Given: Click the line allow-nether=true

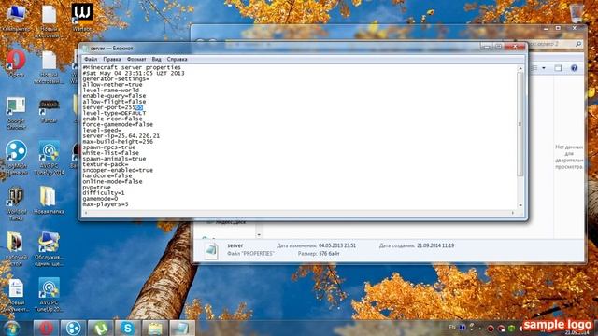Looking at the screenshot, I should pyautogui.click(x=112, y=85).
